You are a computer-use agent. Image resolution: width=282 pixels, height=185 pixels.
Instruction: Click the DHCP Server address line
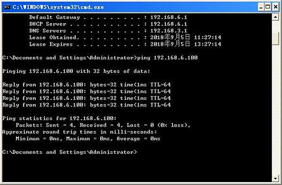point(108,24)
